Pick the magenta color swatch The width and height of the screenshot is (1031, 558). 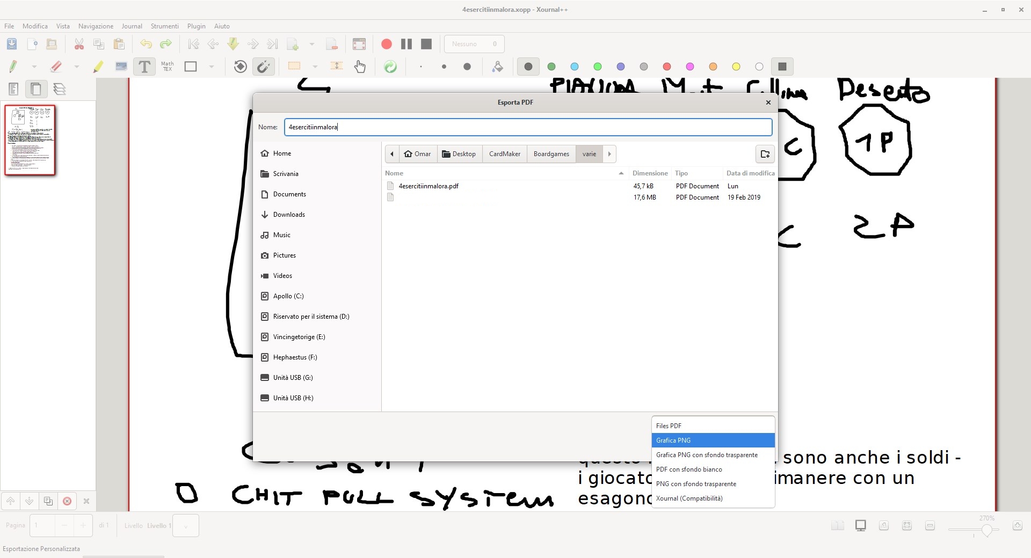[x=690, y=67]
